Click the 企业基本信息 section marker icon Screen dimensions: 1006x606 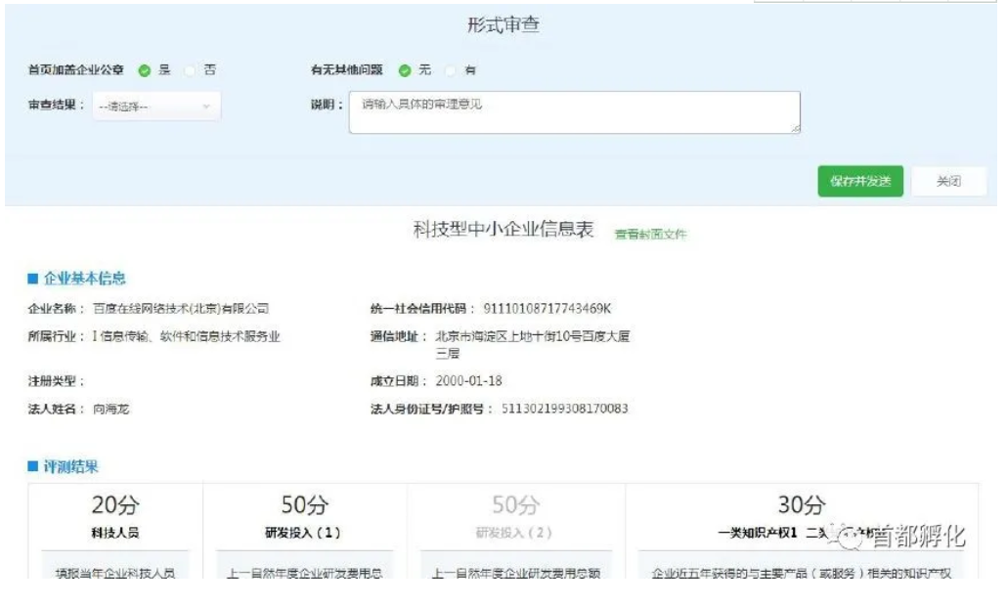coord(31,280)
